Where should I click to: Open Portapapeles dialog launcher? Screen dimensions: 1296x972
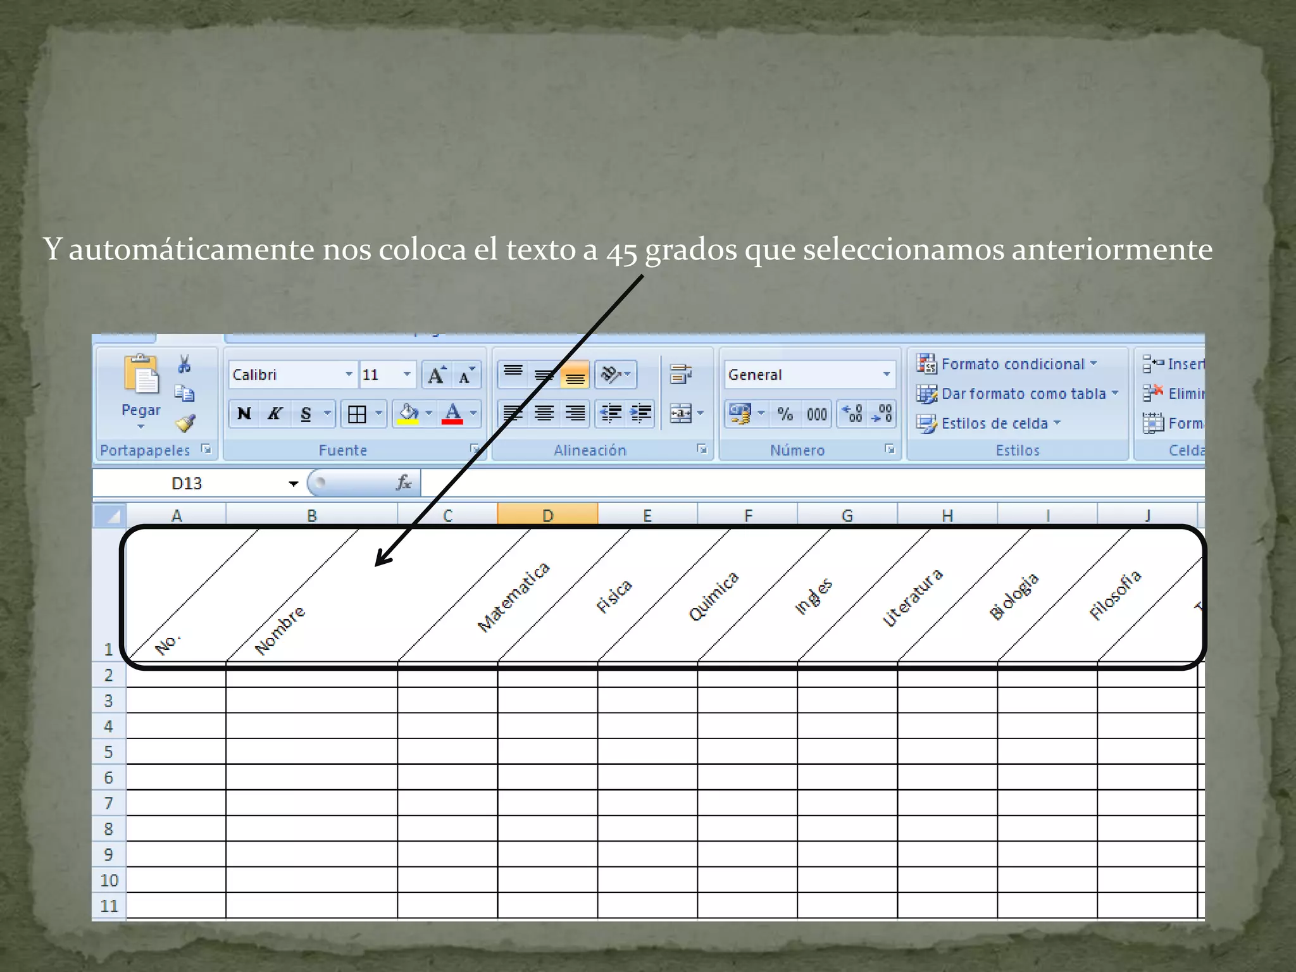(x=206, y=449)
